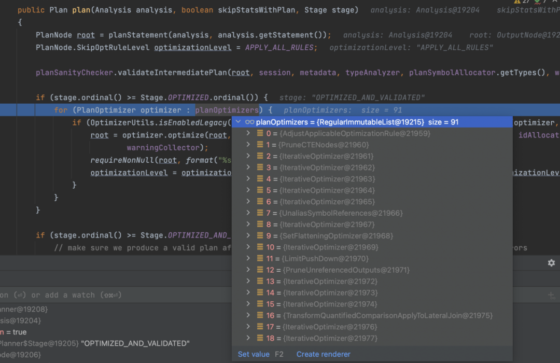Click list icon of AdjustApplicableOptimizationRule entry
The height and width of the screenshot is (363, 560).
(x=260, y=133)
